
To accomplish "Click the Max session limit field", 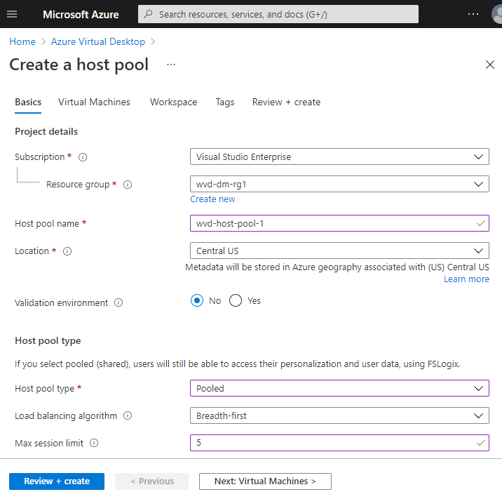I will [339, 443].
